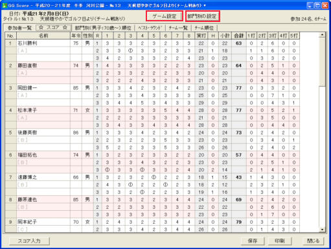The image size is (331, 249).
Task: Click the H column header
Action: 213,36
